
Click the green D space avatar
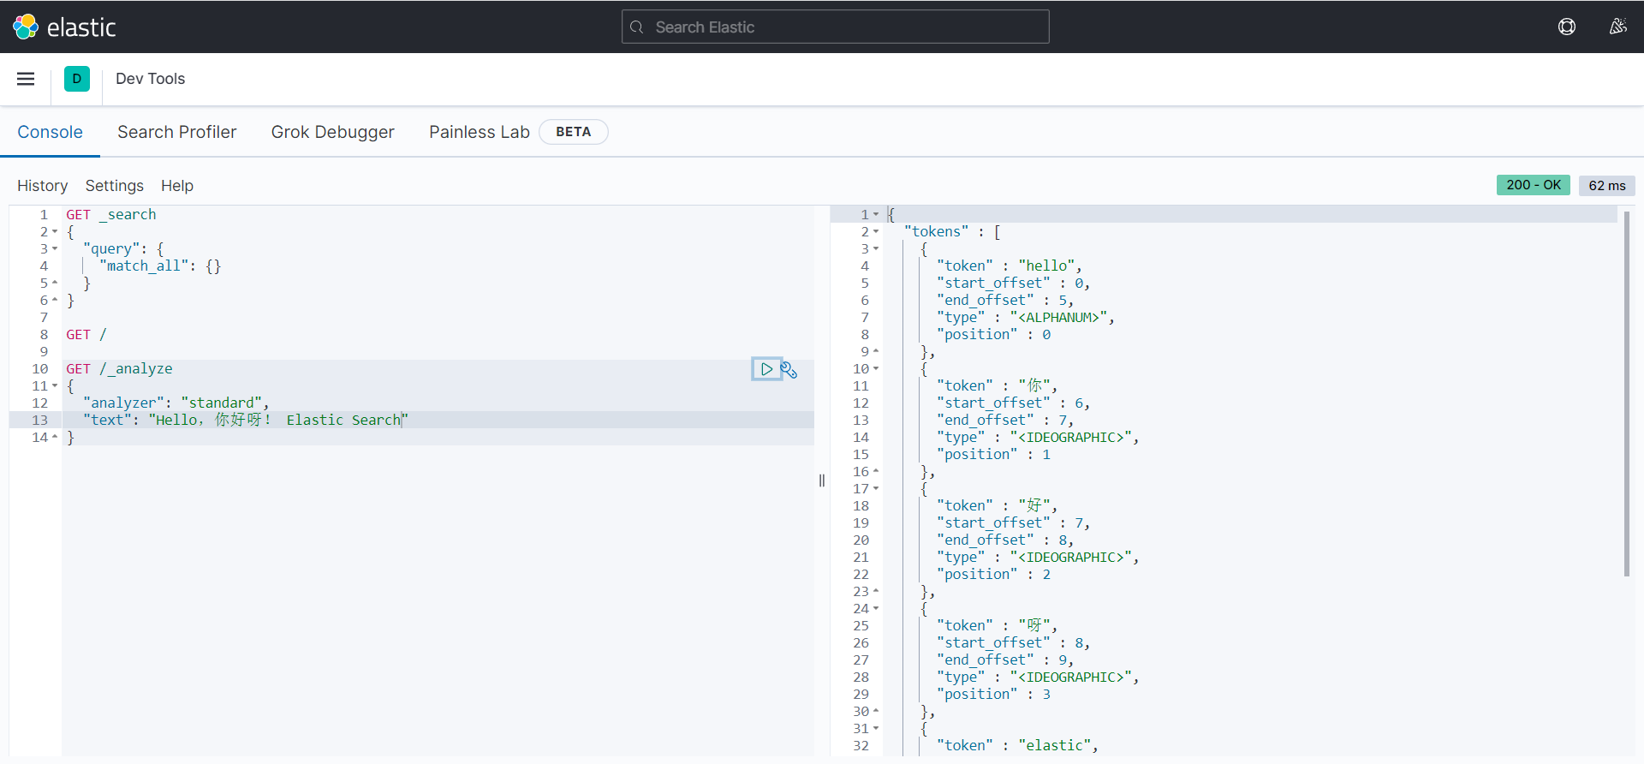[77, 79]
